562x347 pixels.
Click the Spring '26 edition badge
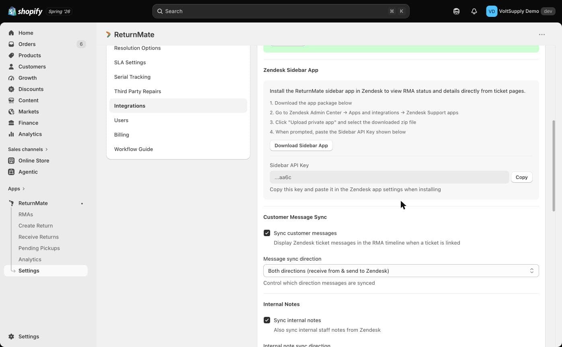(59, 11)
